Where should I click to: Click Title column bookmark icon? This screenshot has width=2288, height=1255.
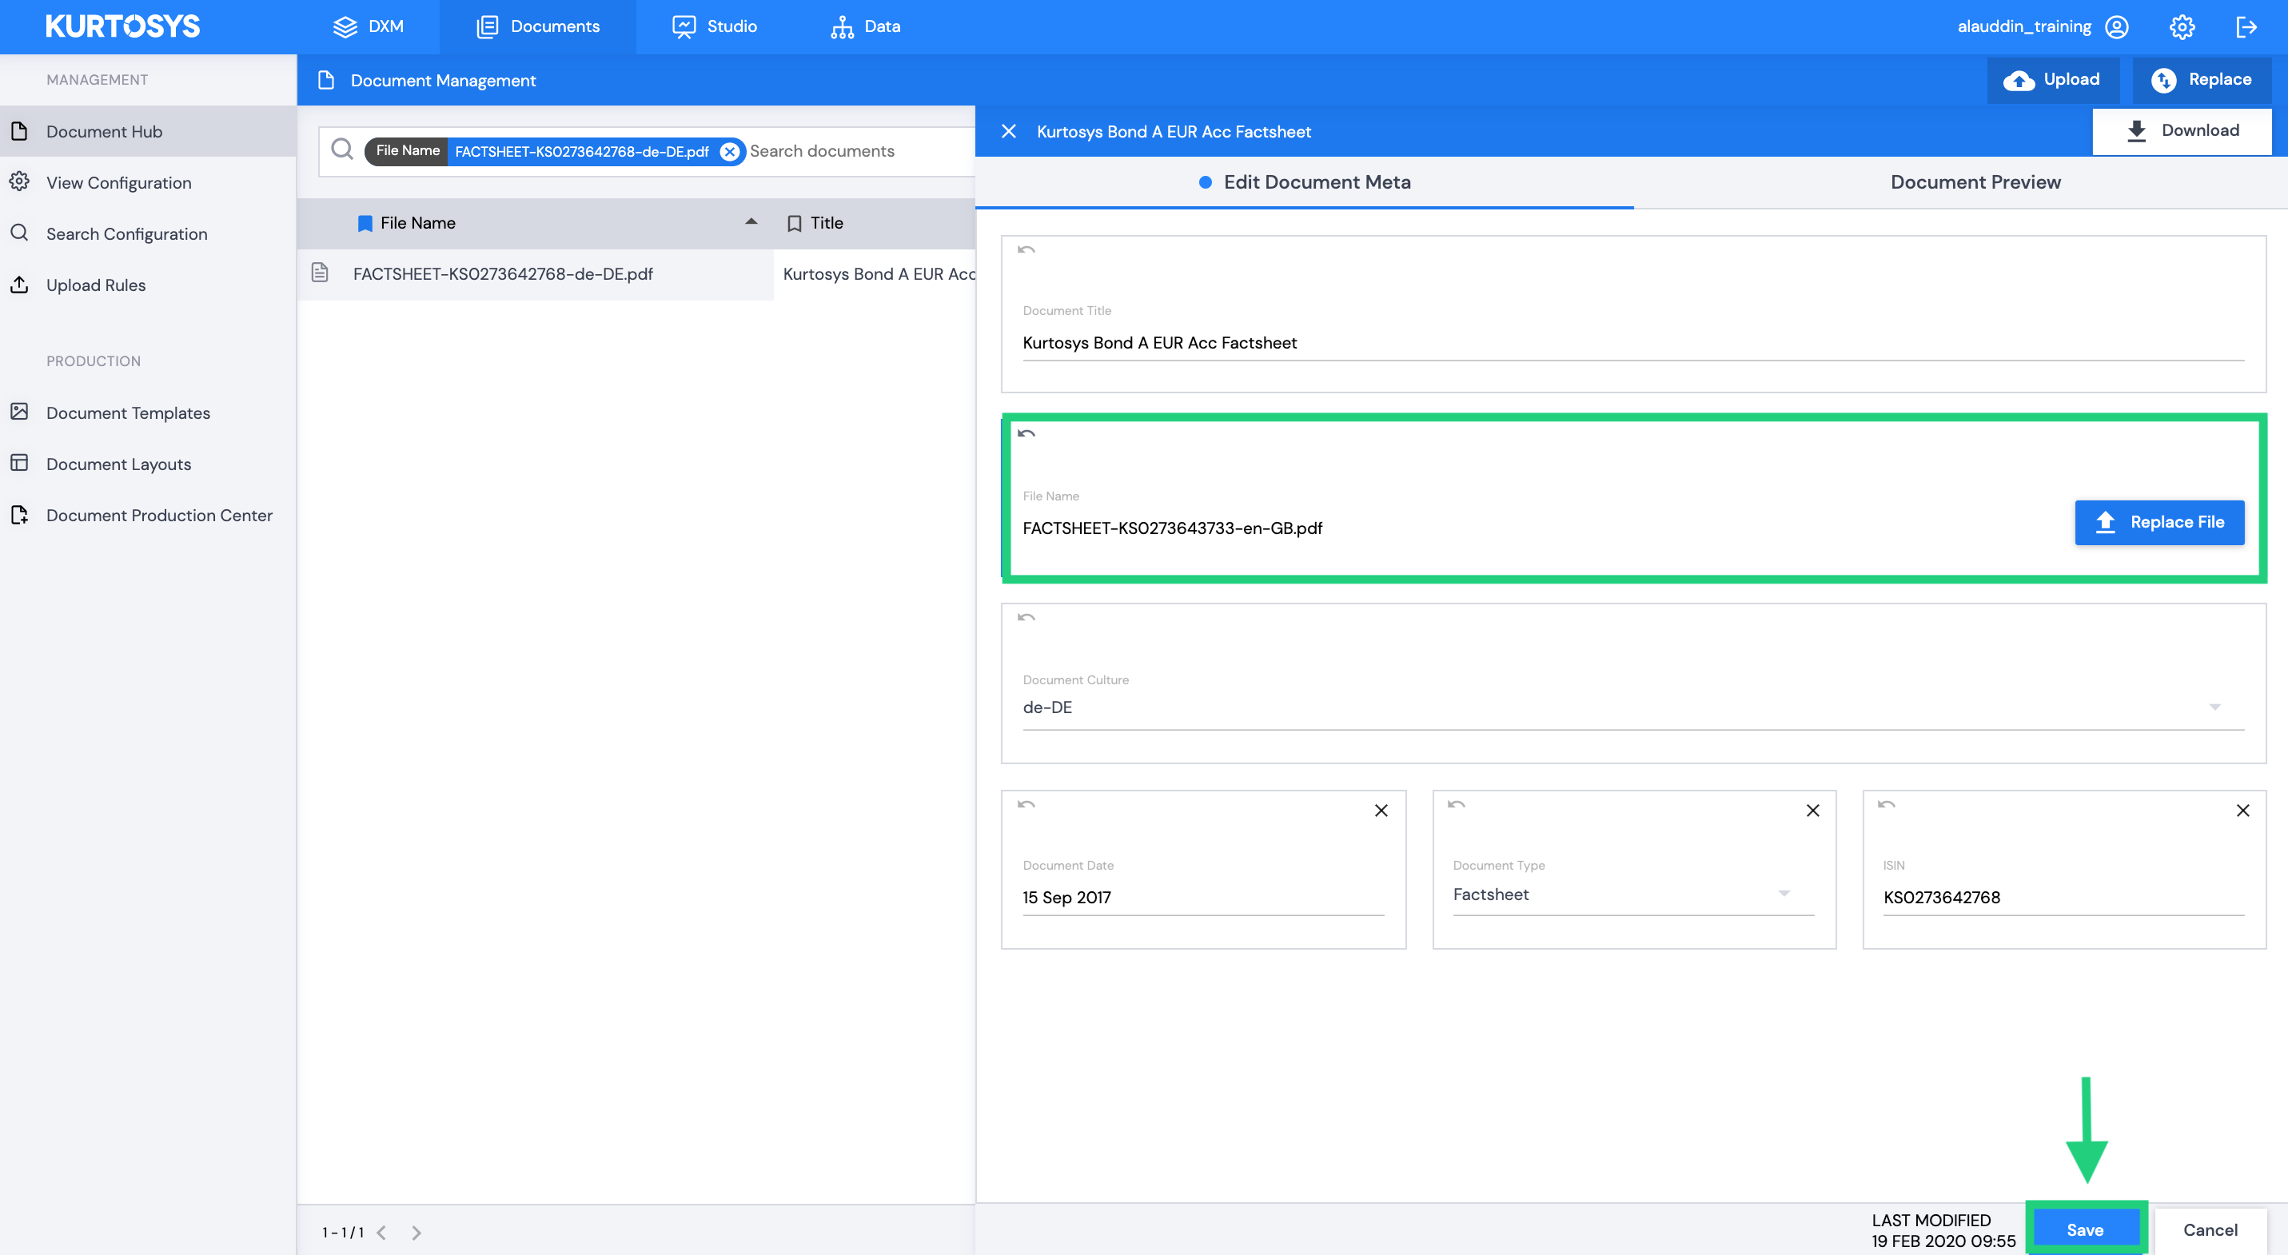click(x=794, y=224)
